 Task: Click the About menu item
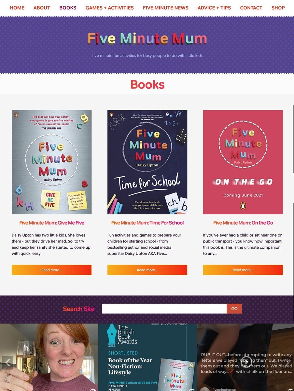[42, 8]
